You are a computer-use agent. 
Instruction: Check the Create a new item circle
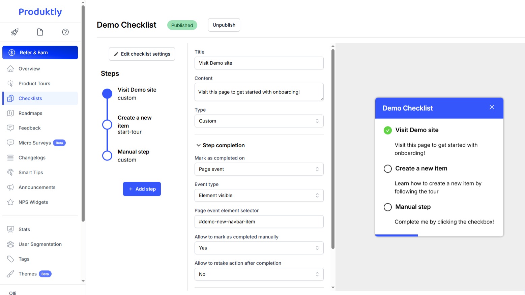point(388,169)
